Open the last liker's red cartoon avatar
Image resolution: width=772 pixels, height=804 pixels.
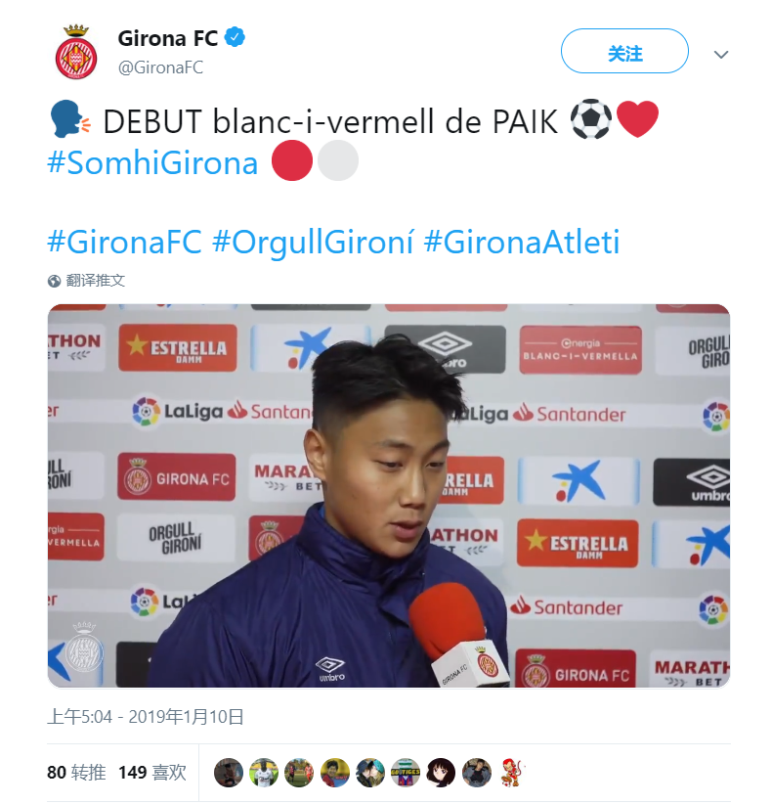click(x=512, y=772)
